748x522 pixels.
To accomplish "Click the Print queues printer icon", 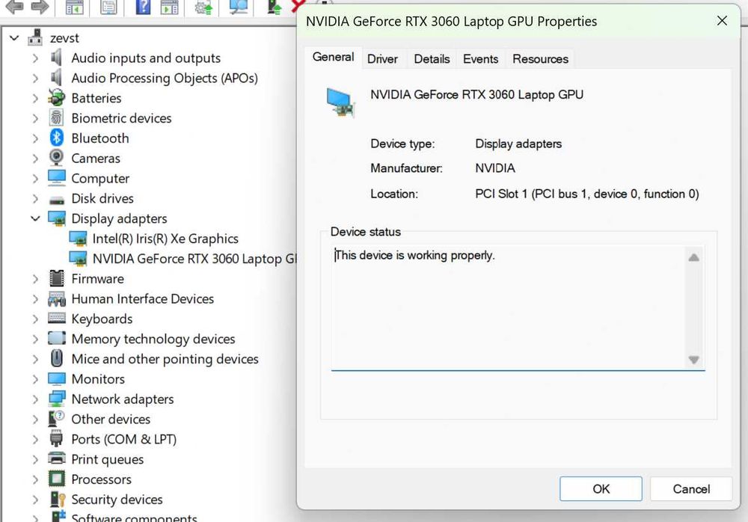I will coord(57,459).
